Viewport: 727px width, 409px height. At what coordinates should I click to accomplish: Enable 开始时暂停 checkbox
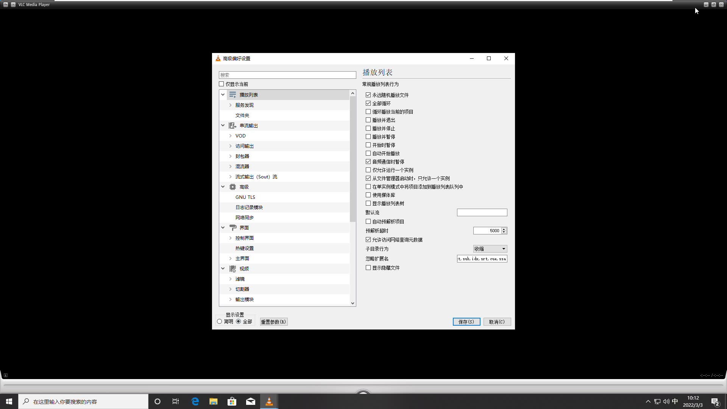tap(368, 145)
